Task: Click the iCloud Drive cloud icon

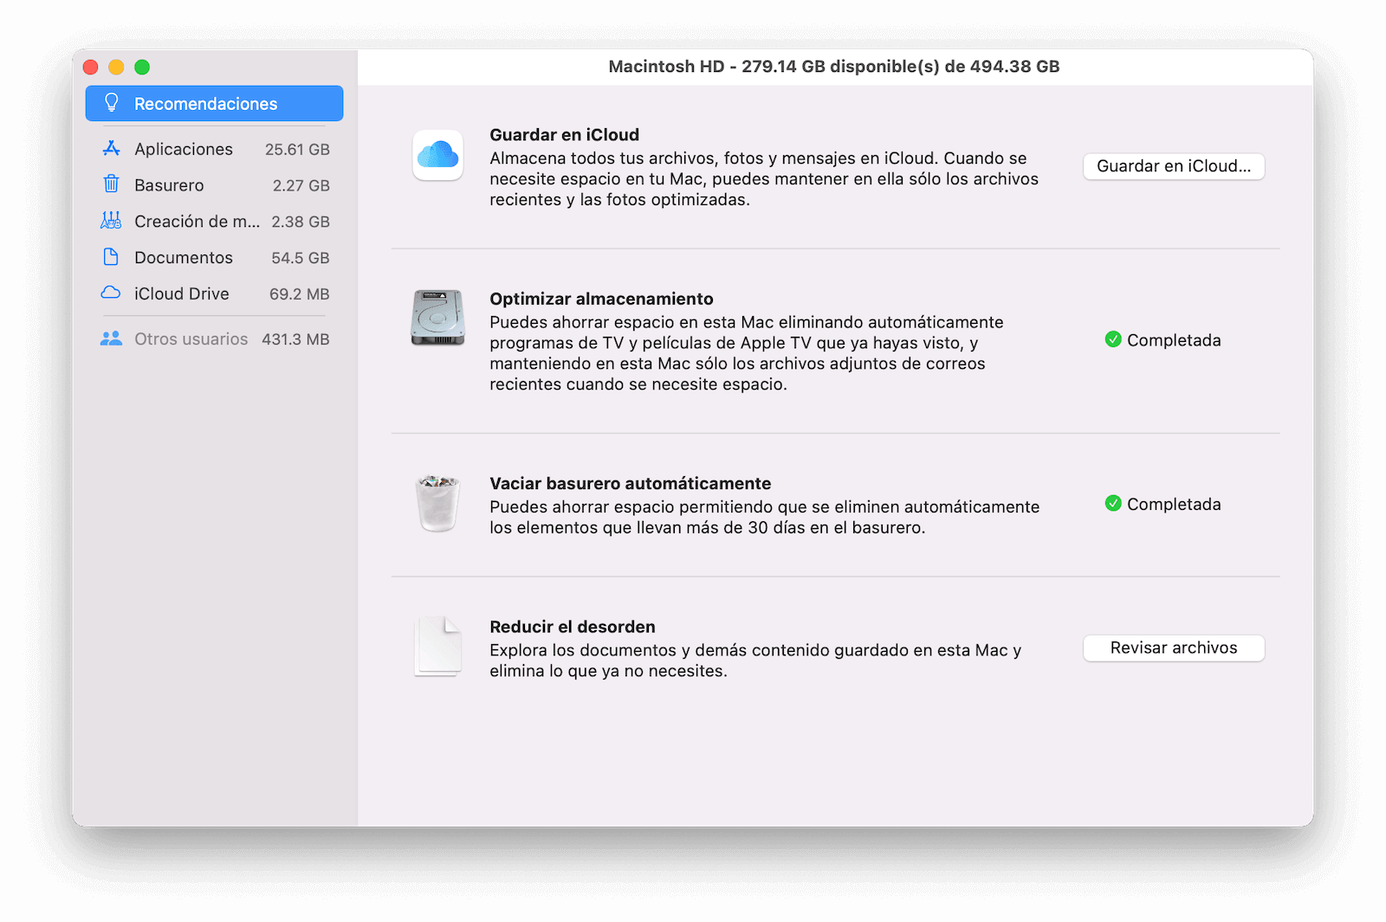Action: [x=111, y=293]
